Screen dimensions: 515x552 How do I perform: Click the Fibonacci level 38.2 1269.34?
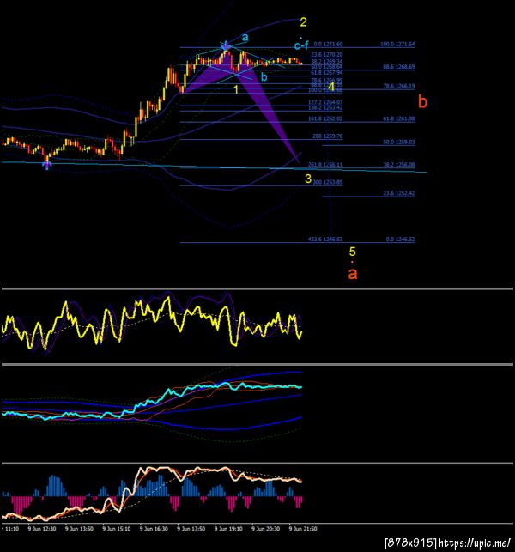pos(327,61)
